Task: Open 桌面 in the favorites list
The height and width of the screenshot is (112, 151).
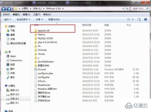Action: (x=12, y=35)
